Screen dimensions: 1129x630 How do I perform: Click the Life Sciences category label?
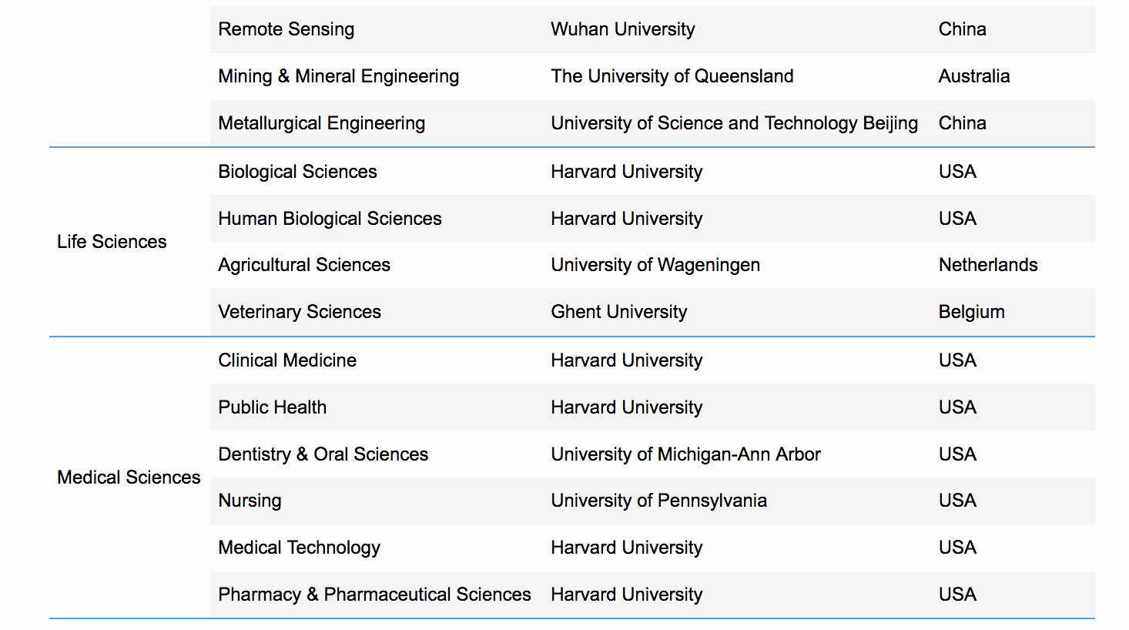112,242
